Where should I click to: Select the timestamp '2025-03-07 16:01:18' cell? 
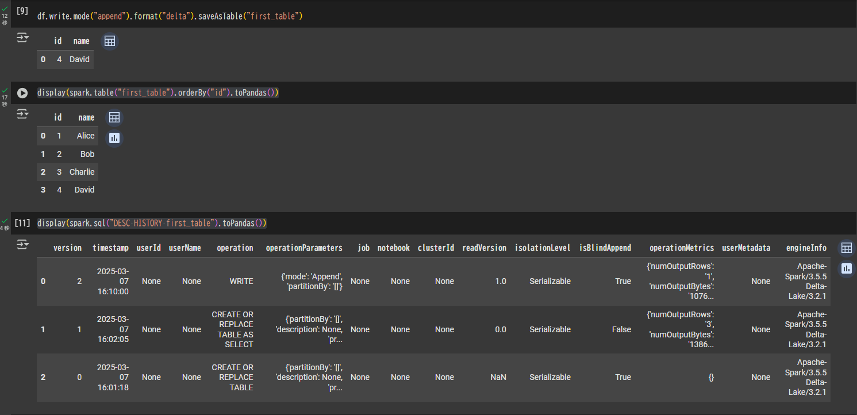pyautogui.click(x=112, y=377)
